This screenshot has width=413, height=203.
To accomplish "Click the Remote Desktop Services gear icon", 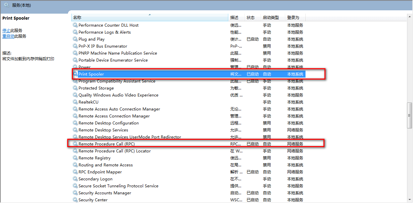I will point(75,130).
